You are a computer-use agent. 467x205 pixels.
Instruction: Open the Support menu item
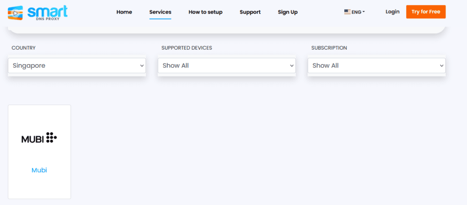point(250,12)
